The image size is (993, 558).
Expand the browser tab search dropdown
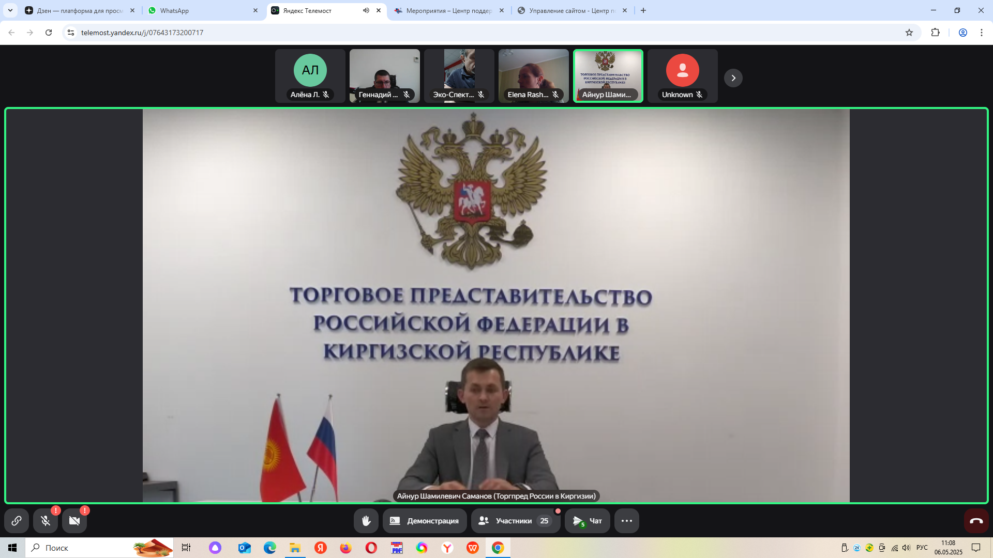pos(10,10)
